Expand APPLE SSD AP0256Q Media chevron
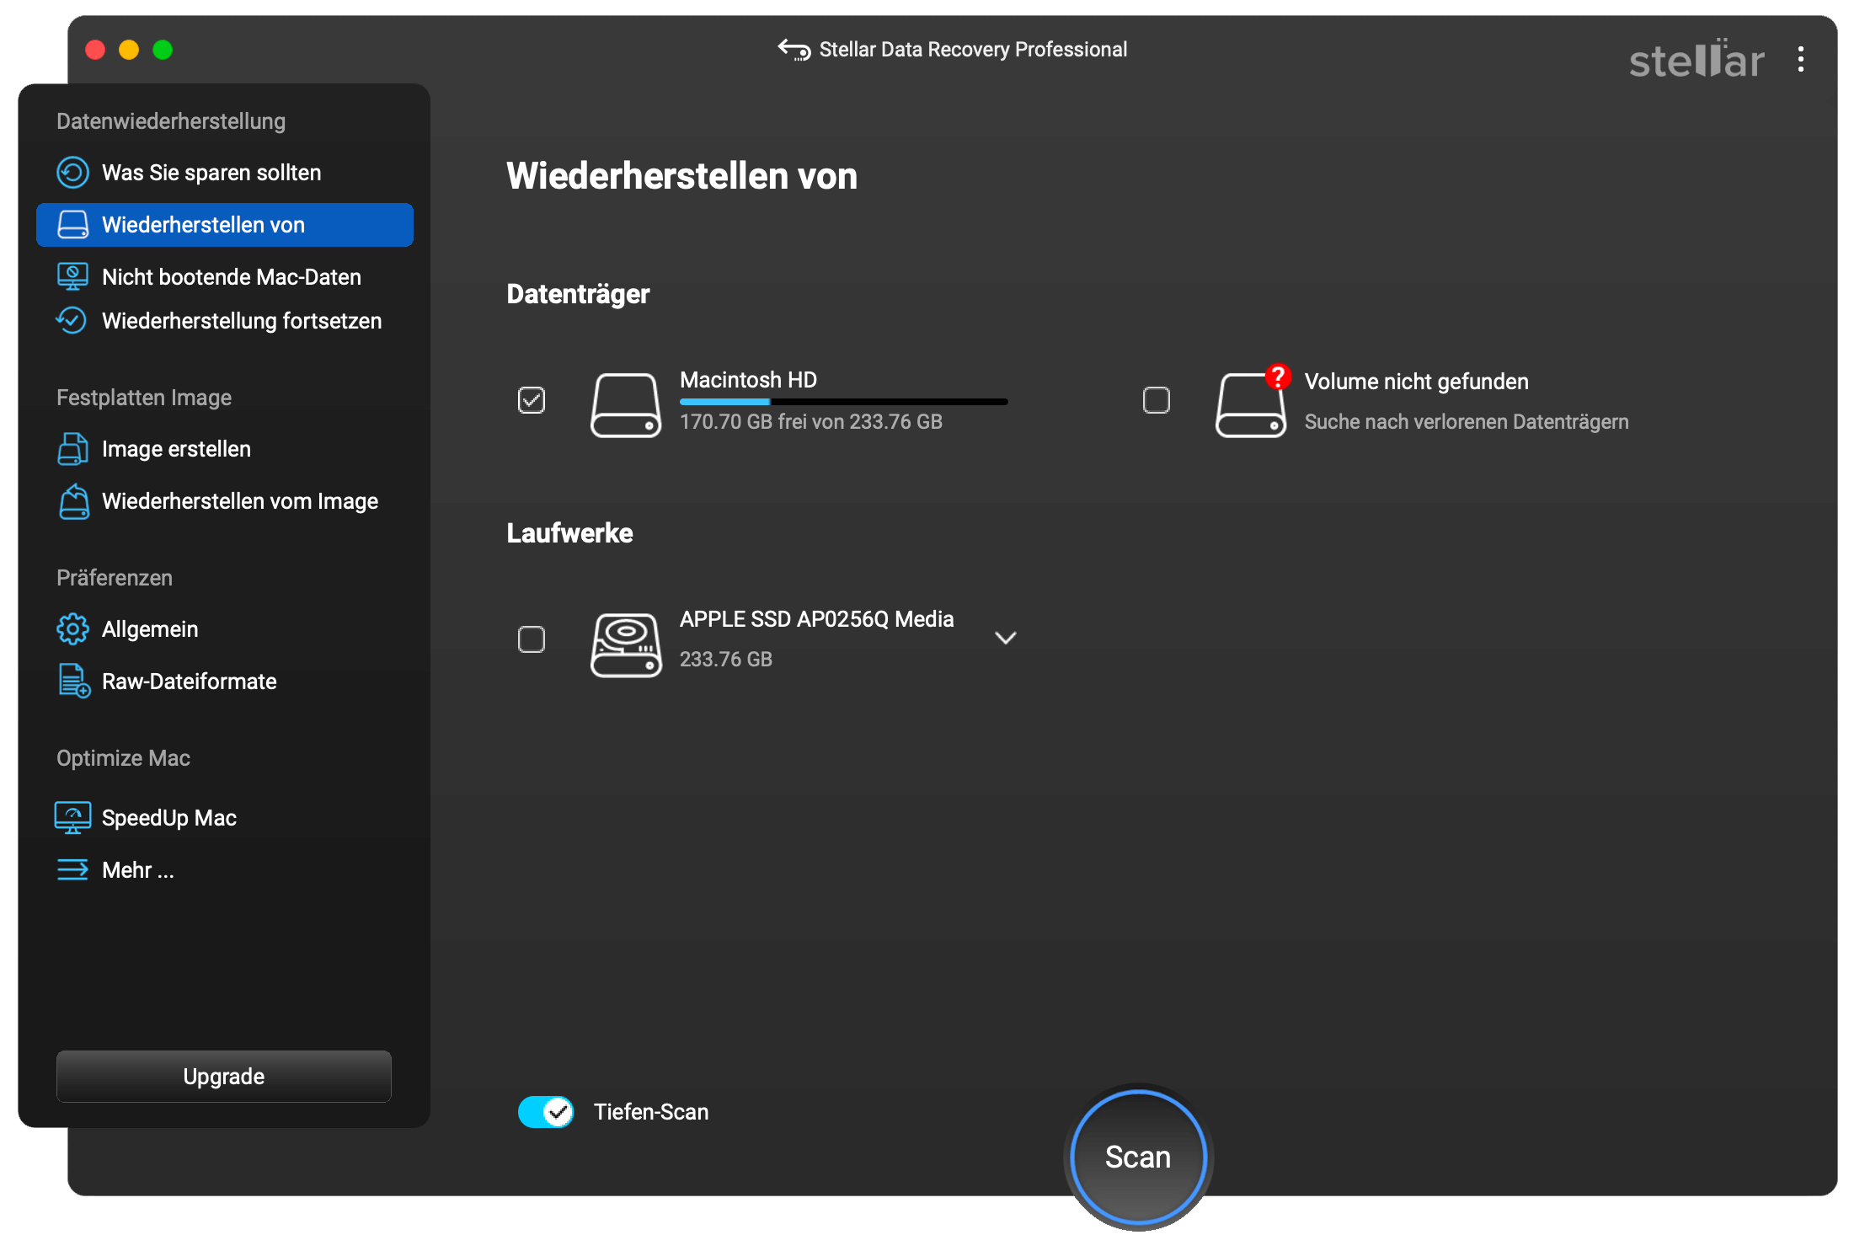Image resolution: width=1865 pixels, height=1251 pixels. click(1005, 638)
